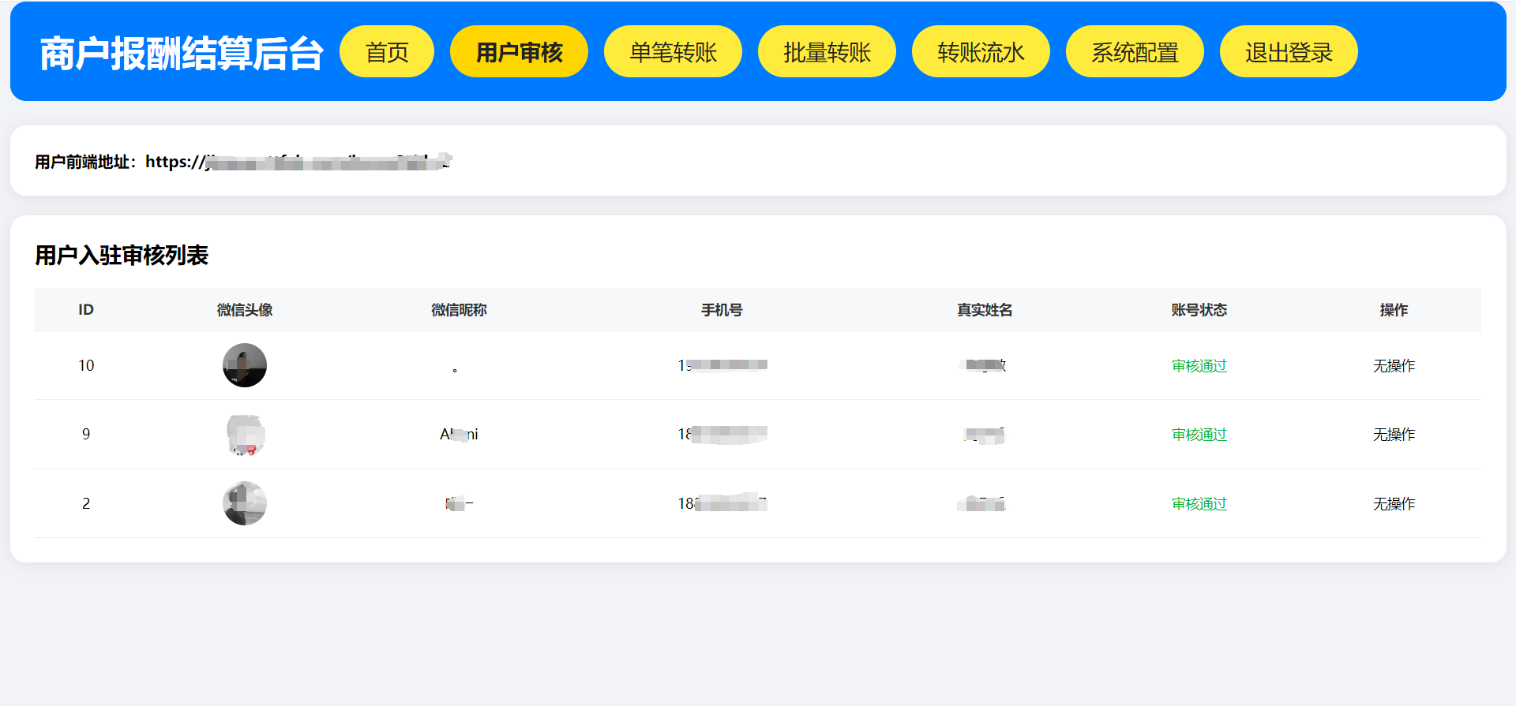Click the WeChat avatar of user ID 2
This screenshot has width=1516, height=706.
coord(245,503)
